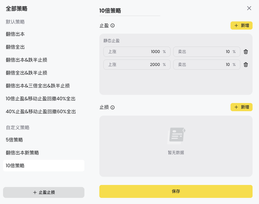Select the 翻倍全出 strategy
This screenshot has width=259, height=204.
click(15, 47)
